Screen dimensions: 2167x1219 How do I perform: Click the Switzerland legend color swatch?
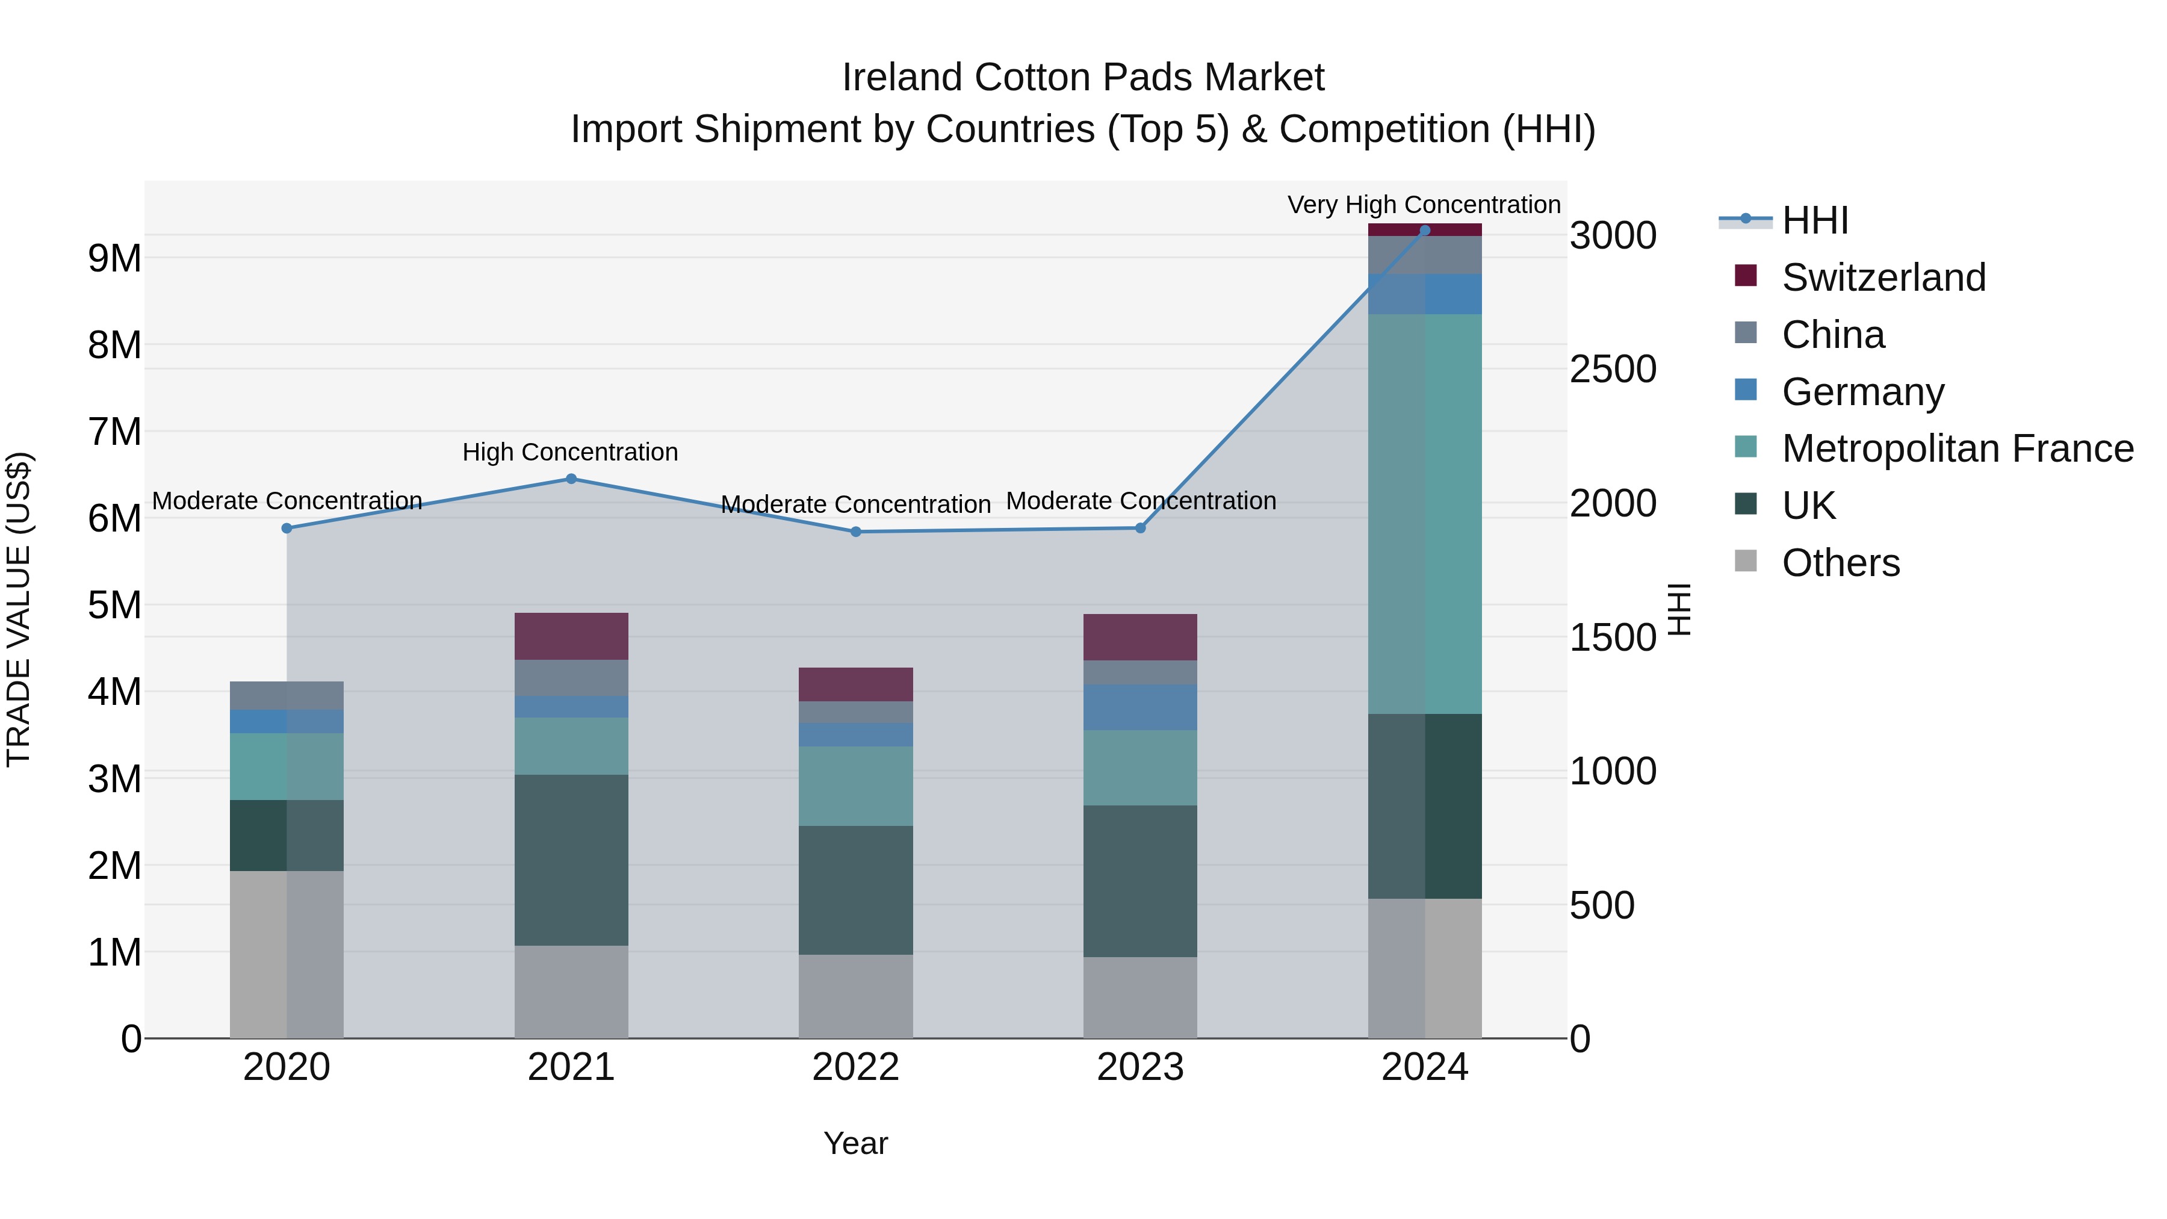coord(1746,275)
